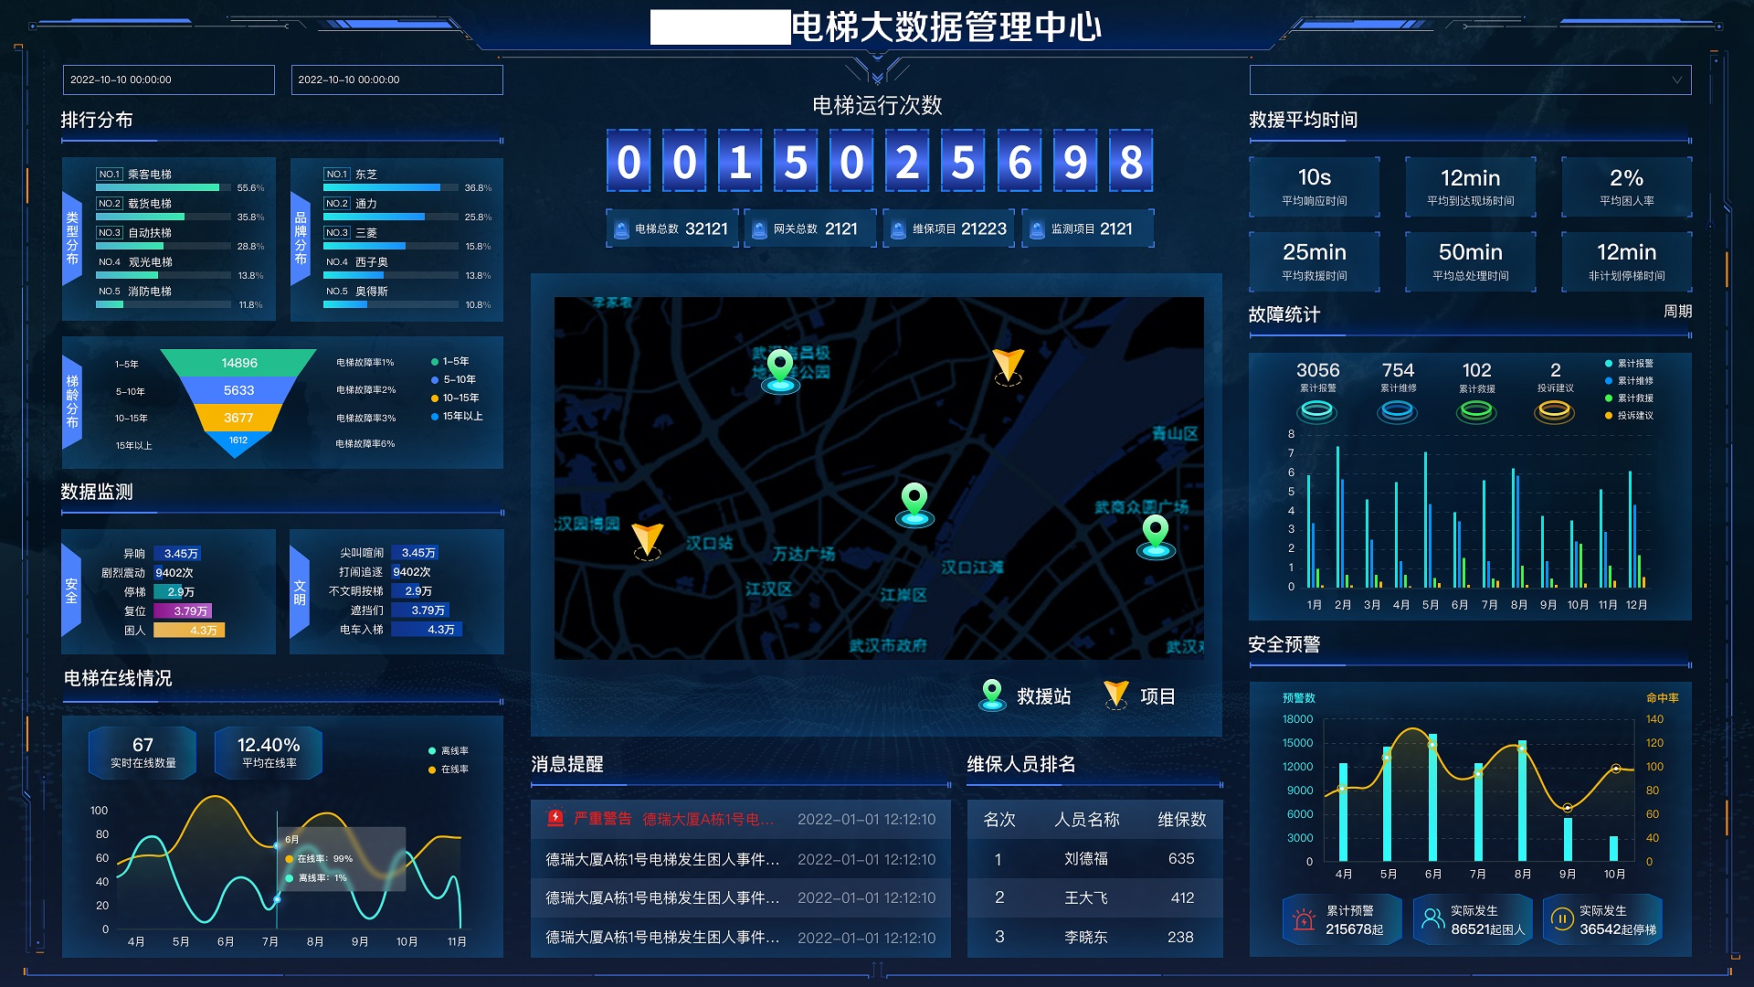The height and width of the screenshot is (987, 1754).
Task: Click the 电梯总数 elevator icon
Action: (x=621, y=229)
